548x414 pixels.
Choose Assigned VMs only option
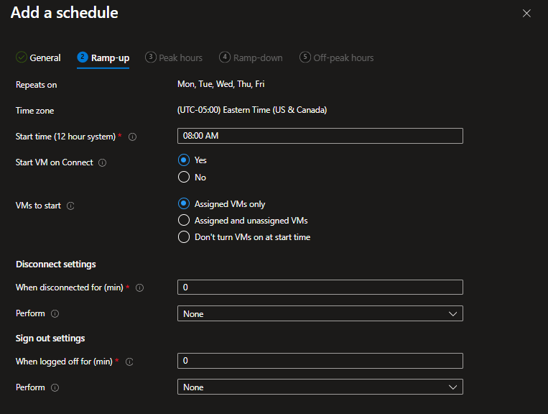click(184, 204)
